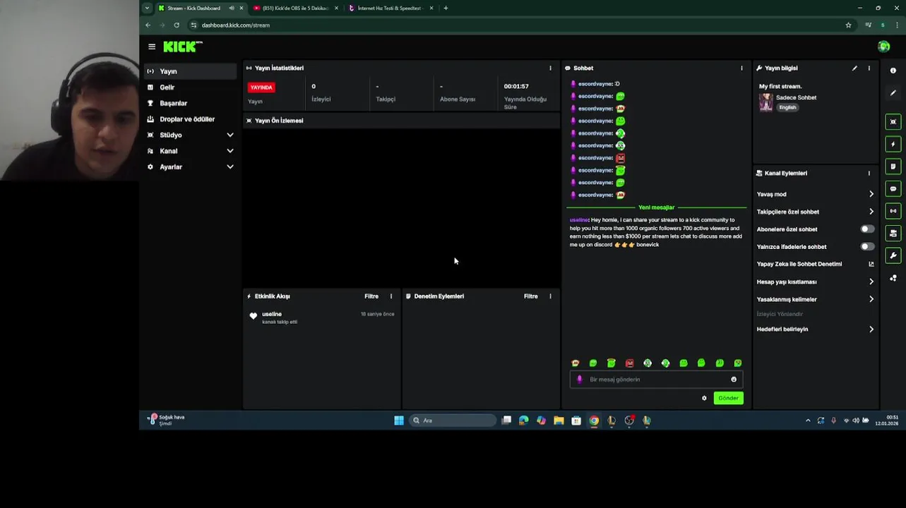Open Yavaş mod options
906x508 pixels.
815,194
